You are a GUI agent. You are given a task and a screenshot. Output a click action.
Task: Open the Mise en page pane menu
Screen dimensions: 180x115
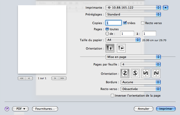(x=133, y=57)
